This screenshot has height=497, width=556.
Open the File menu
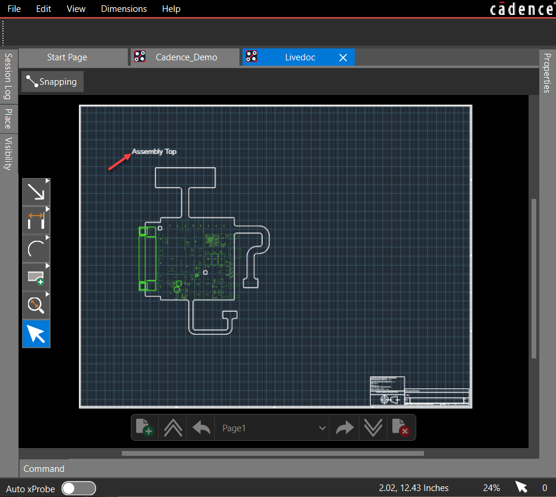coord(14,9)
